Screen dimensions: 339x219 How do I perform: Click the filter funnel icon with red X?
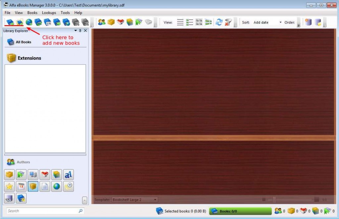pos(228,22)
